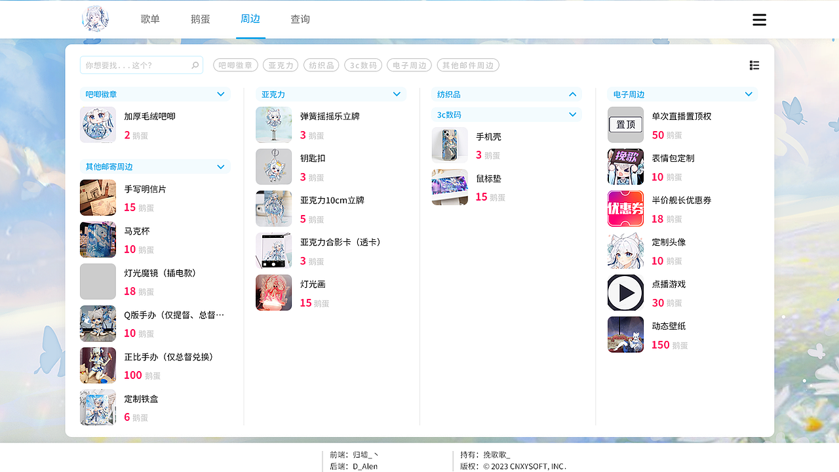Open the list view layout icon
The image size is (839, 472).
coord(754,65)
